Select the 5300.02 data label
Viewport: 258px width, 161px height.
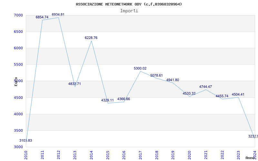tap(140, 68)
